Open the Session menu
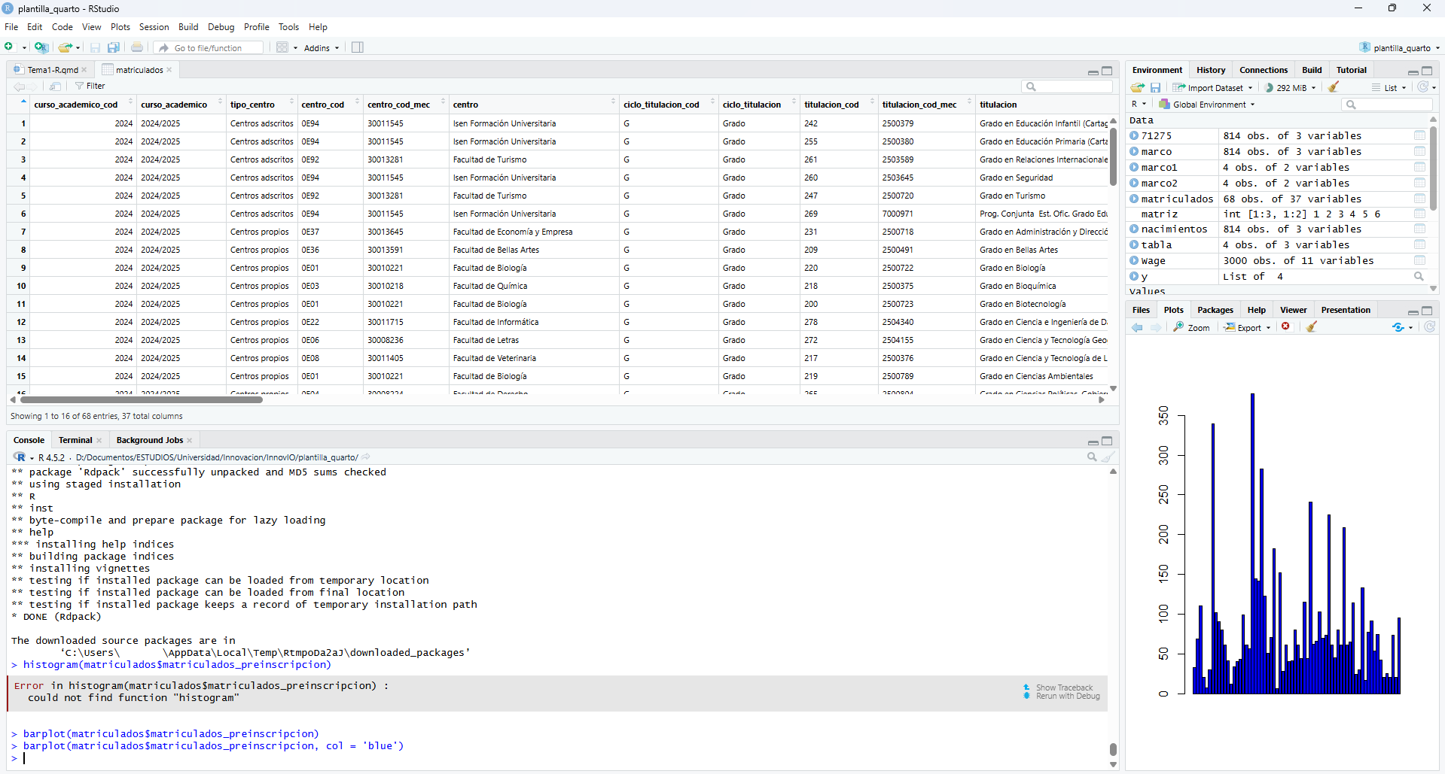Image resolution: width=1445 pixels, height=774 pixels. tap(154, 27)
